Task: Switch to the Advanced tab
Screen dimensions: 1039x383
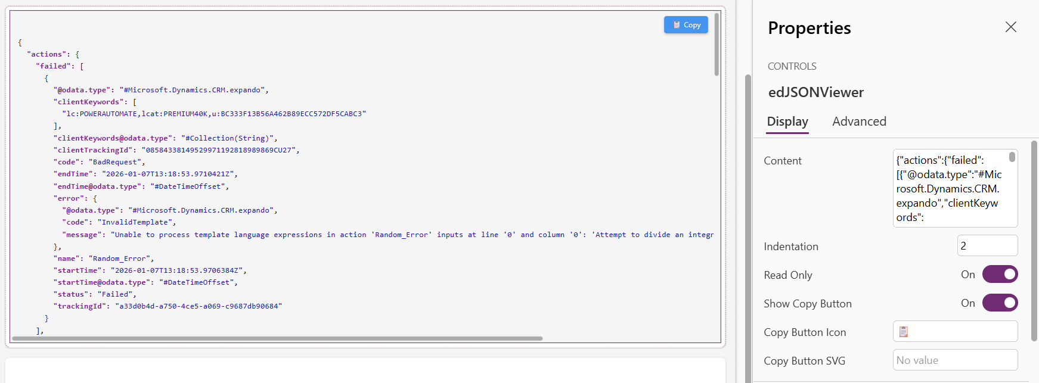Action: click(x=859, y=122)
